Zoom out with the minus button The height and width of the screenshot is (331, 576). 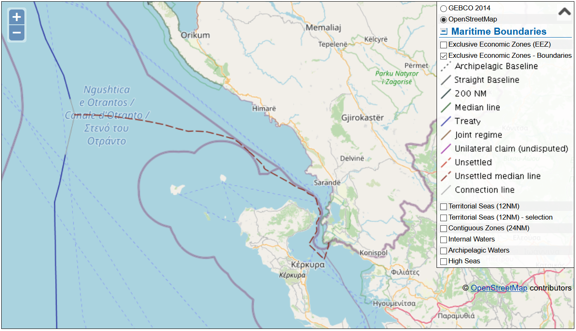pyautogui.click(x=17, y=33)
